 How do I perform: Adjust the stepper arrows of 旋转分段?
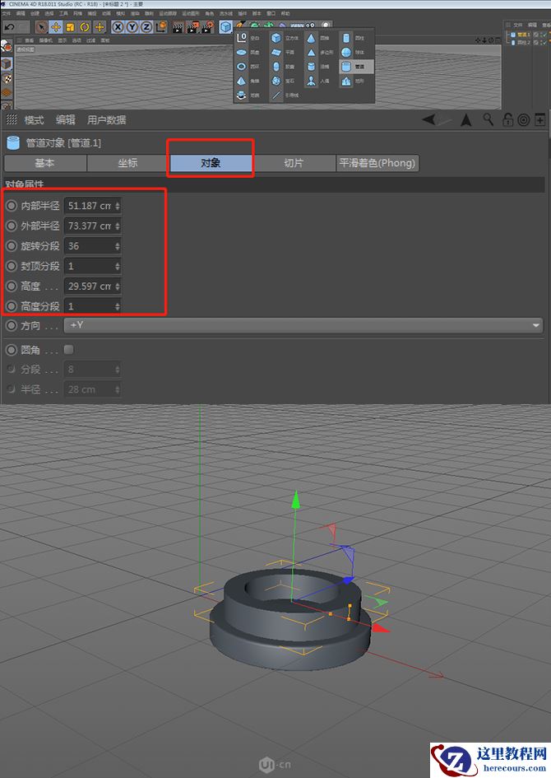(x=118, y=245)
